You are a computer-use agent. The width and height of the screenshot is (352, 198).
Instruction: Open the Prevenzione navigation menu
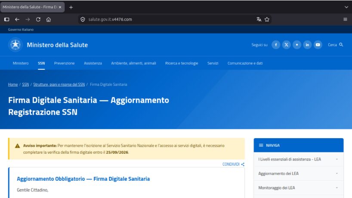tap(64, 63)
